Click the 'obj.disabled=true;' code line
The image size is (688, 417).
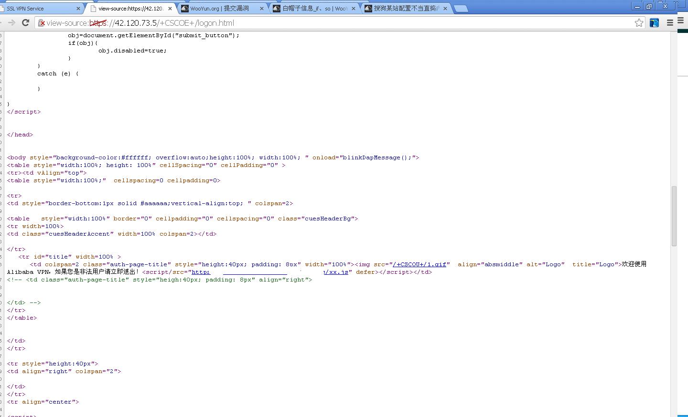point(133,51)
